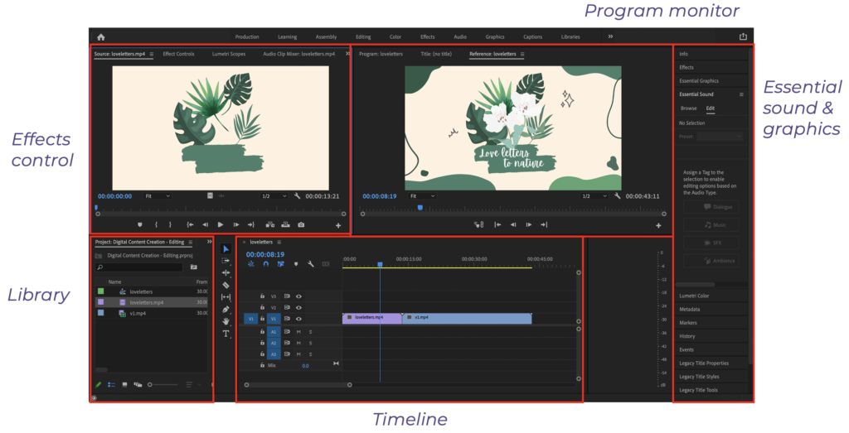Mute audio track A1

[x=298, y=331]
